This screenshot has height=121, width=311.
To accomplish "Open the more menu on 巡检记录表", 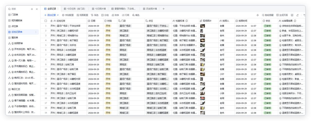I will [36, 32].
